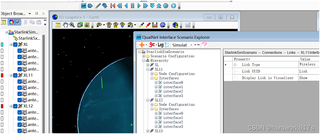320x134 pixels.
Task: Click the house-eye home view icon
Action: coord(109,25)
